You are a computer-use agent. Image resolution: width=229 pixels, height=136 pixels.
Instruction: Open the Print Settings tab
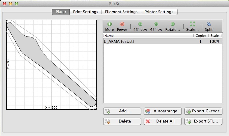[x=85, y=12]
